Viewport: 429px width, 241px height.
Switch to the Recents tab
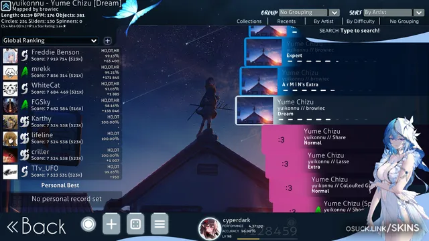286,21
